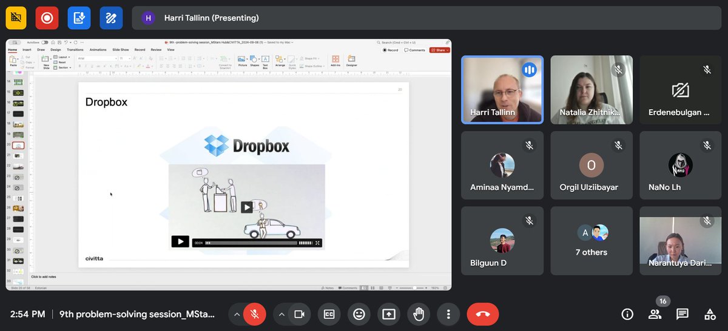728x331 pixels.
Task: Click PowerPoint Record button top right
Action: click(389, 50)
